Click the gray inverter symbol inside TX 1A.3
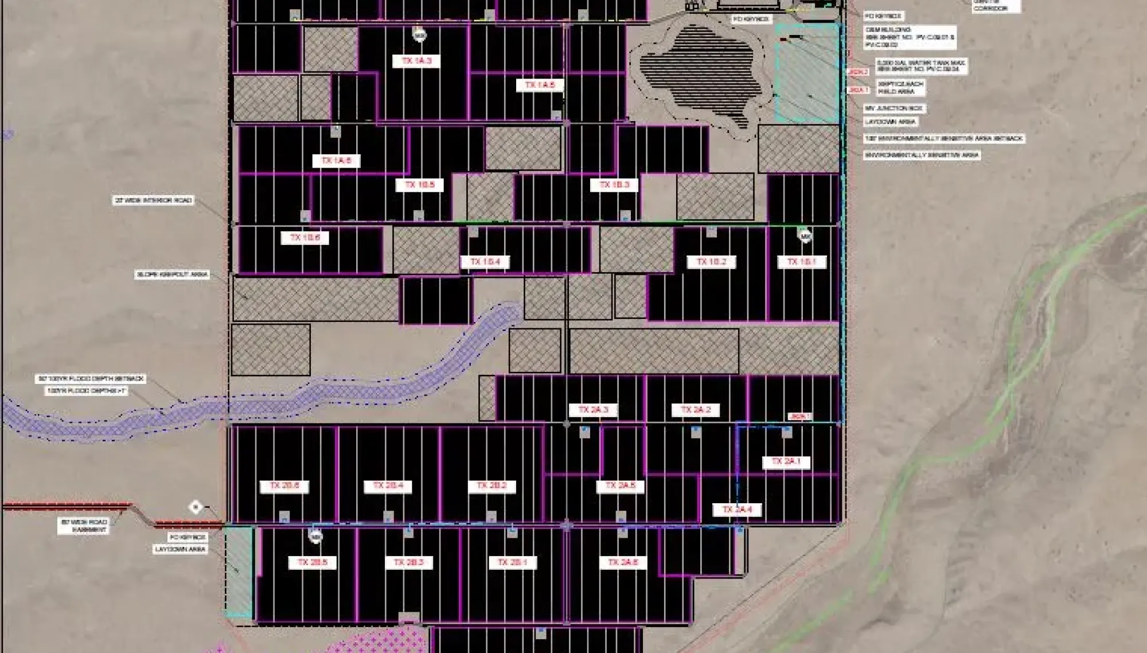 (489, 15)
